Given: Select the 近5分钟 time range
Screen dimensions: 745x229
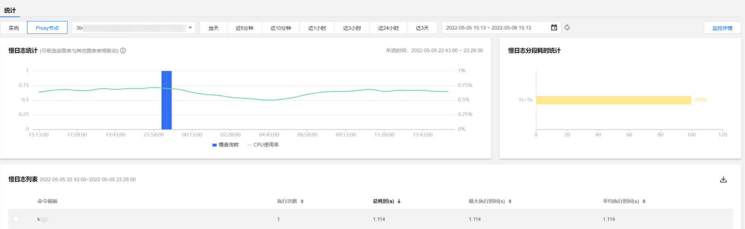Looking at the screenshot, I should (x=244, y=28).
